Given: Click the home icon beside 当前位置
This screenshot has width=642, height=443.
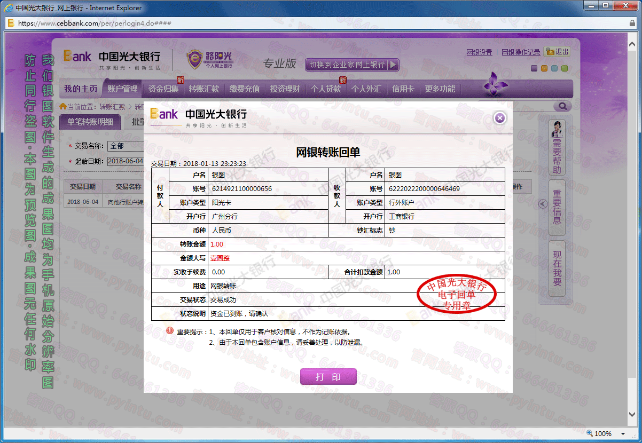Looking at the screenshot, I should pyautogui.click(x=63, y=106).
